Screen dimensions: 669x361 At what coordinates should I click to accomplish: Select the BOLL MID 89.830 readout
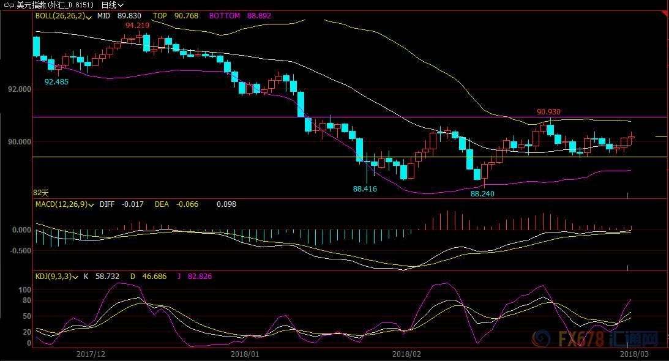pyautogui.click(x=119, y=16)
